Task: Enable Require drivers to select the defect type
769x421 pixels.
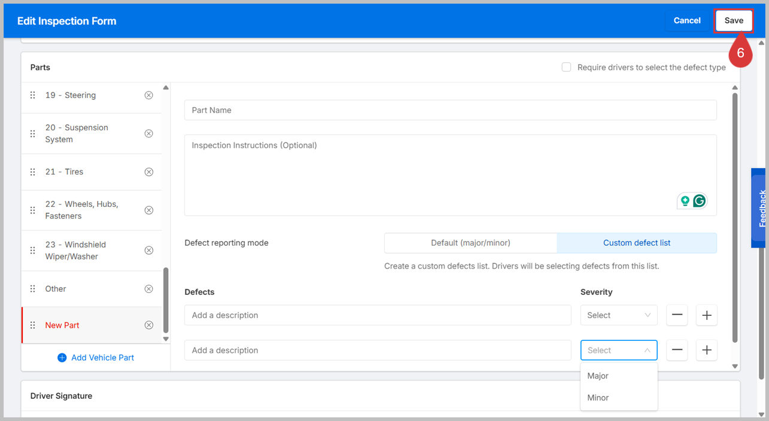Action: (x=566, y=67)
